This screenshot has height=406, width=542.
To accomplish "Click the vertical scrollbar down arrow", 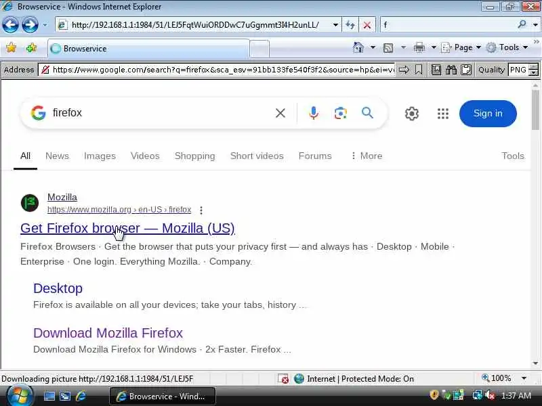I will [x=536, y=363].
